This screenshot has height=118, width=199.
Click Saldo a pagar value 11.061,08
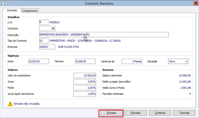pos(185,82)
